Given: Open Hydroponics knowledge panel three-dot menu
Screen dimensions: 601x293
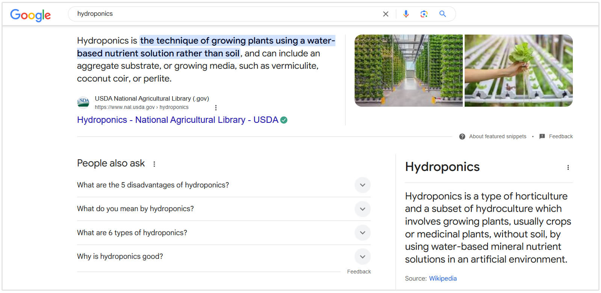Looking at the screenshot, I should pos(568,168).
